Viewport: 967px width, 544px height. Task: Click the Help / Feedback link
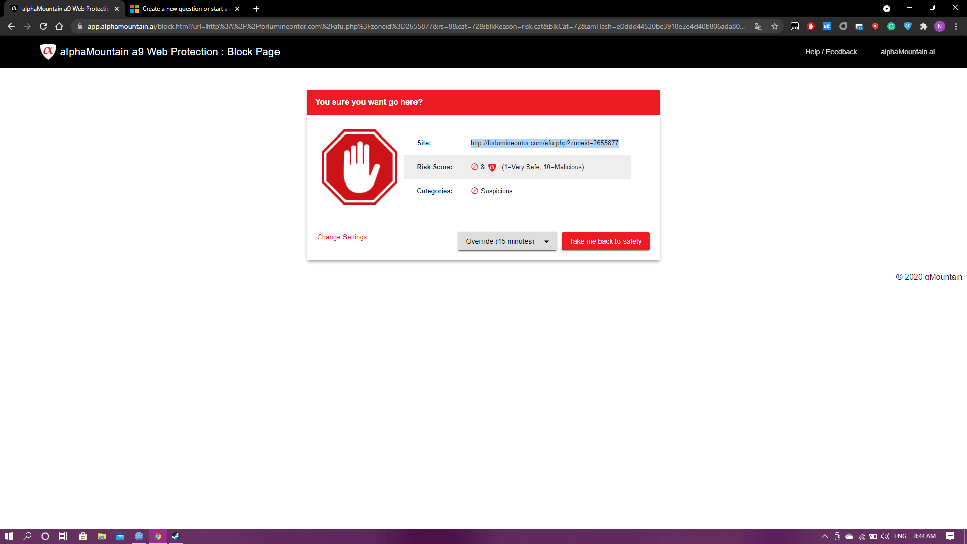[x=831, y=52]
